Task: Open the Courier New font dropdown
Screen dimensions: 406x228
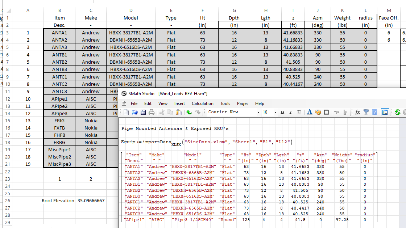Action: (x=258, y=112)
